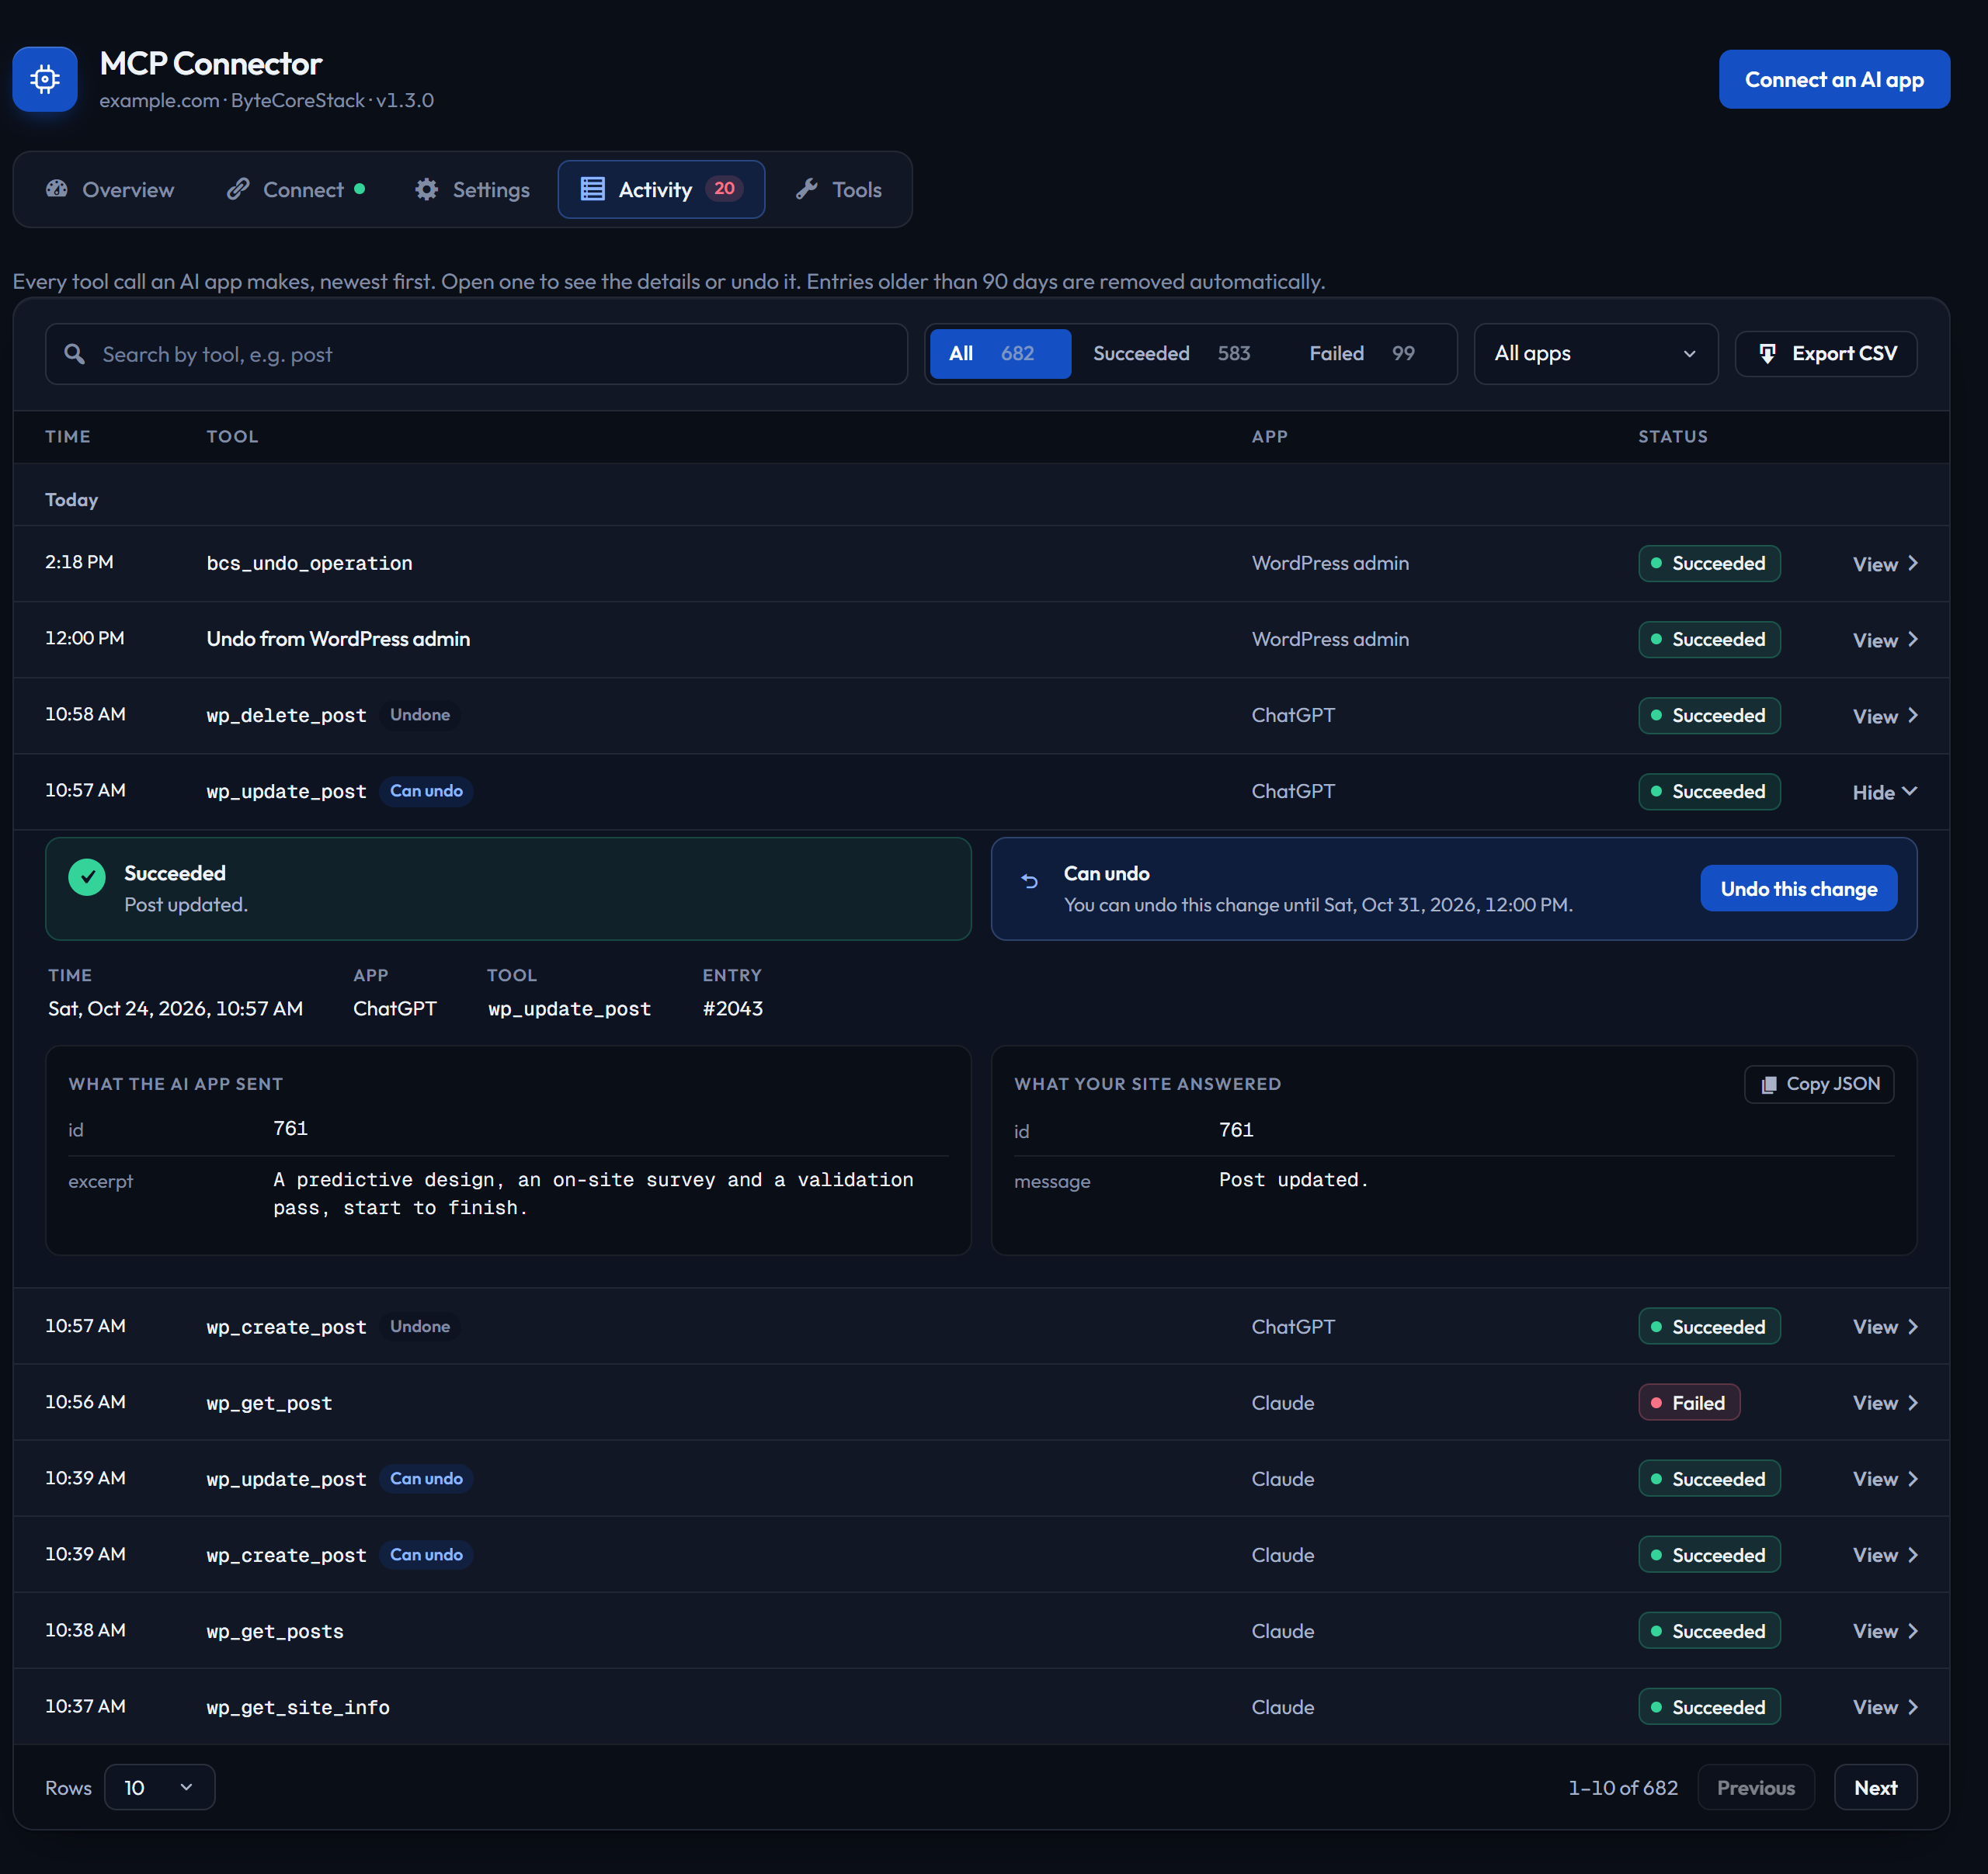Image resolution: width=1988 pixels, height=1874 pixels.
Task: Click the Settings tab gear icon
Action: (x=427, y=189)
